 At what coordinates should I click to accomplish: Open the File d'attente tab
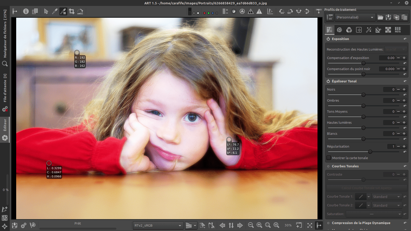point(5,88)
